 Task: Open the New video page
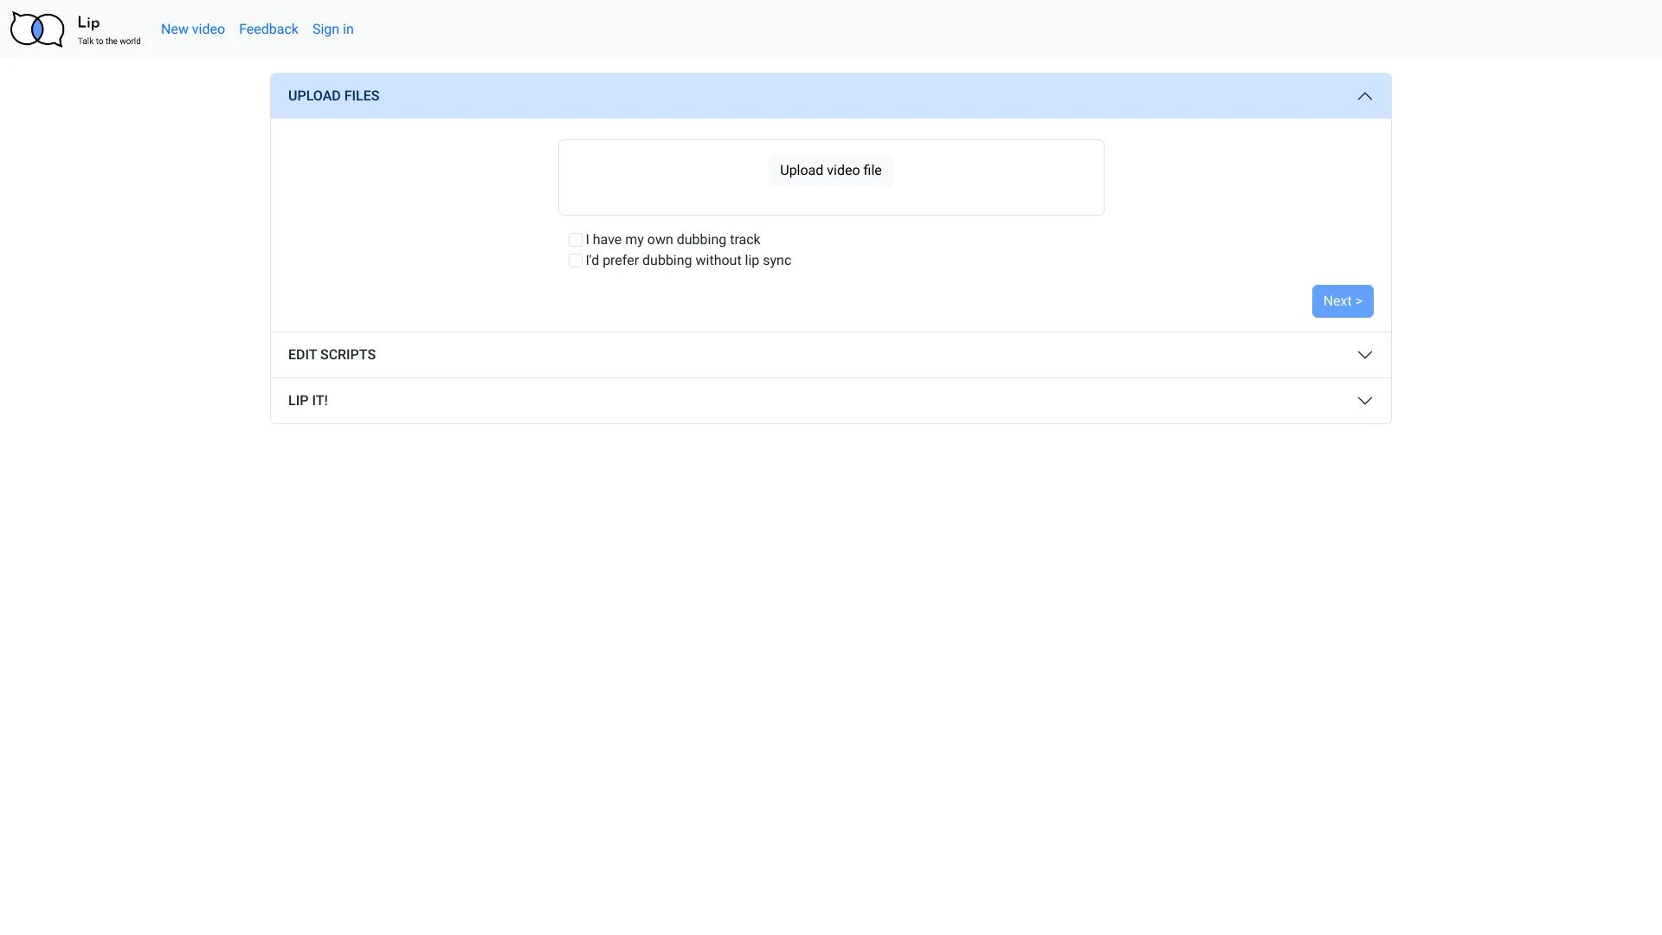tap(192, 29)
